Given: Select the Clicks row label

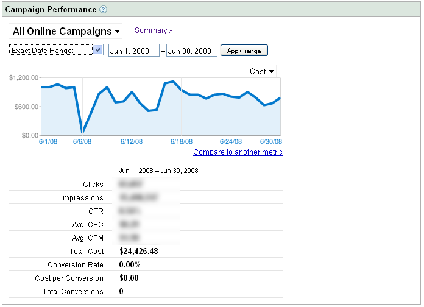Looking at the screenshot, I should (x=93, y=185).
